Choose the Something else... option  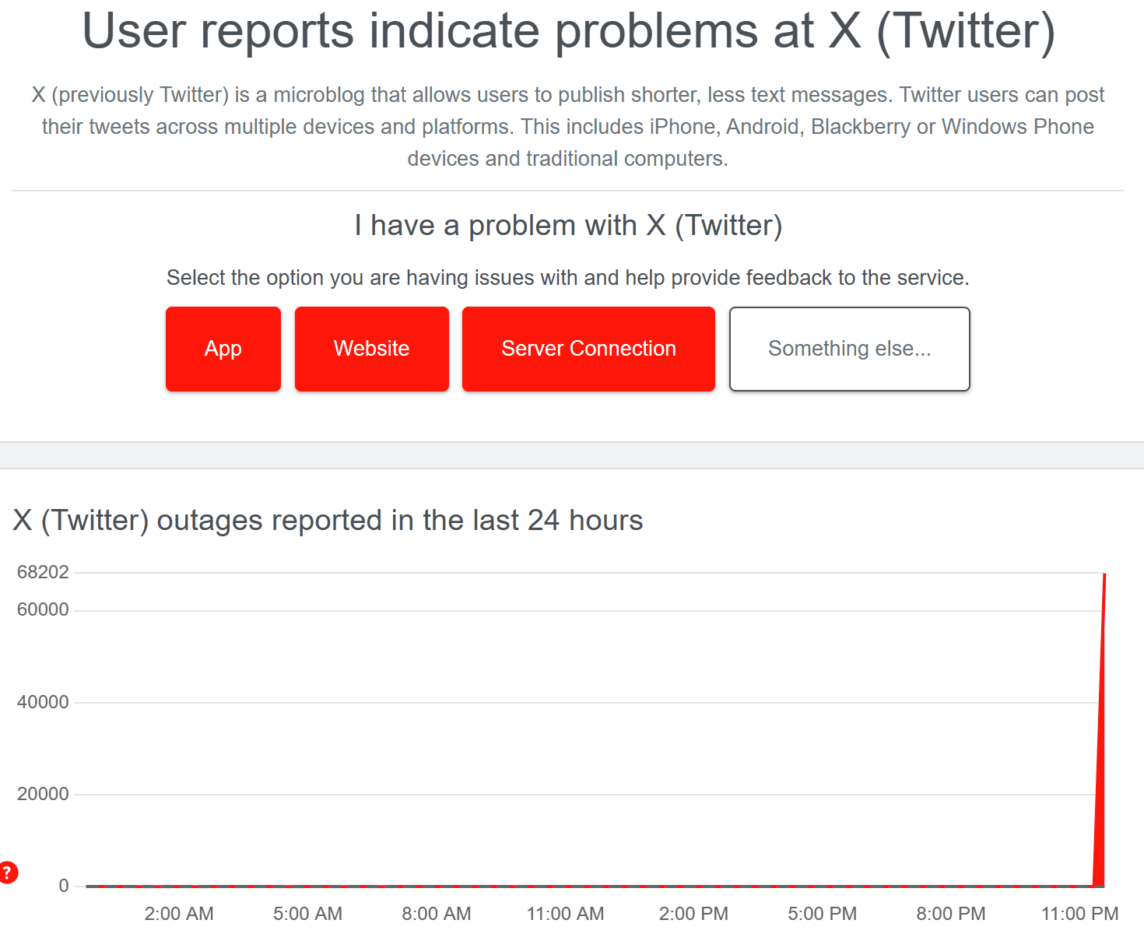tap(850, 349)
